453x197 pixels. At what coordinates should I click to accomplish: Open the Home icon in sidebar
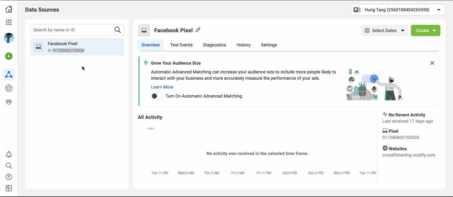(9, 9)
